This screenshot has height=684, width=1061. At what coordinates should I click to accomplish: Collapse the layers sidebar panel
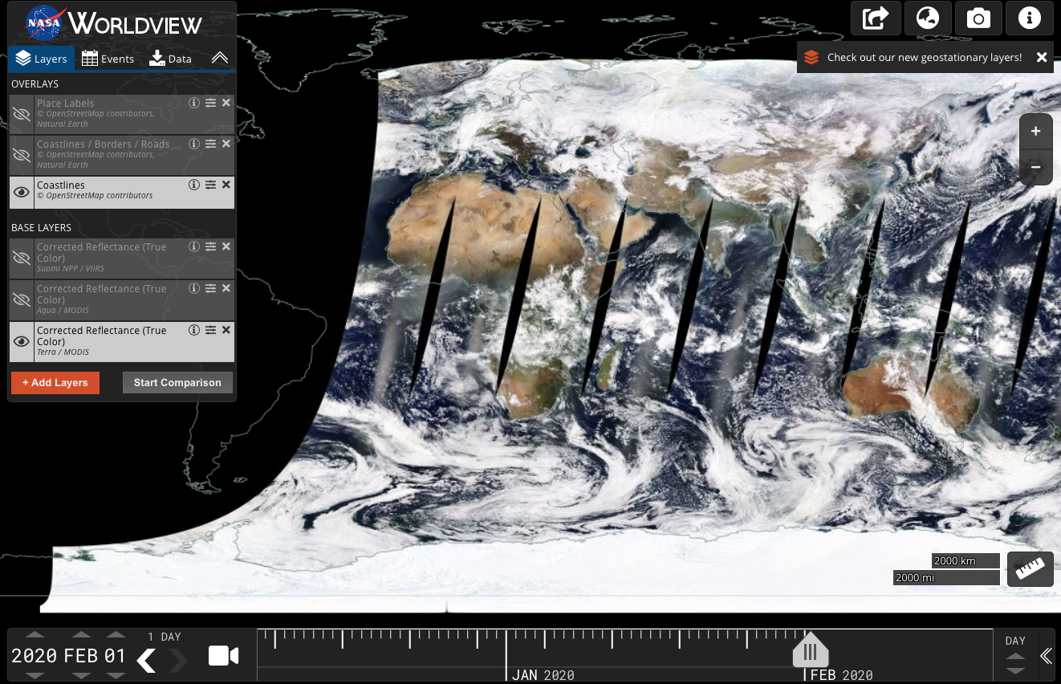point(219,59)
